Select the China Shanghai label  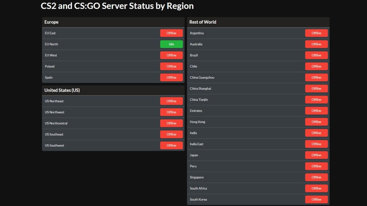[200, 89]
